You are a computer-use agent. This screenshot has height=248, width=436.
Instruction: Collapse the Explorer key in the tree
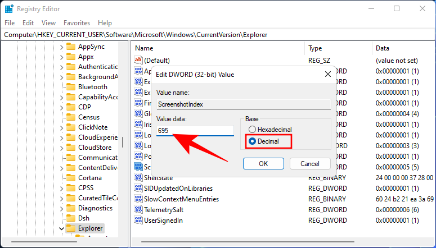[61, 228]
